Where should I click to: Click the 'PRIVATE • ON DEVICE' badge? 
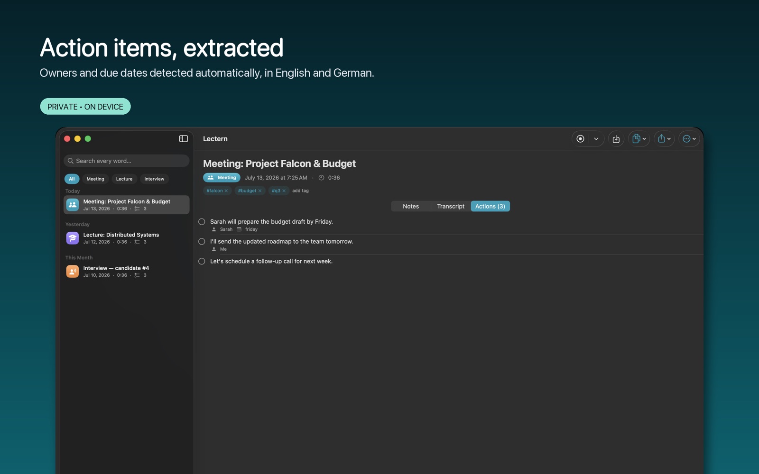85,107
